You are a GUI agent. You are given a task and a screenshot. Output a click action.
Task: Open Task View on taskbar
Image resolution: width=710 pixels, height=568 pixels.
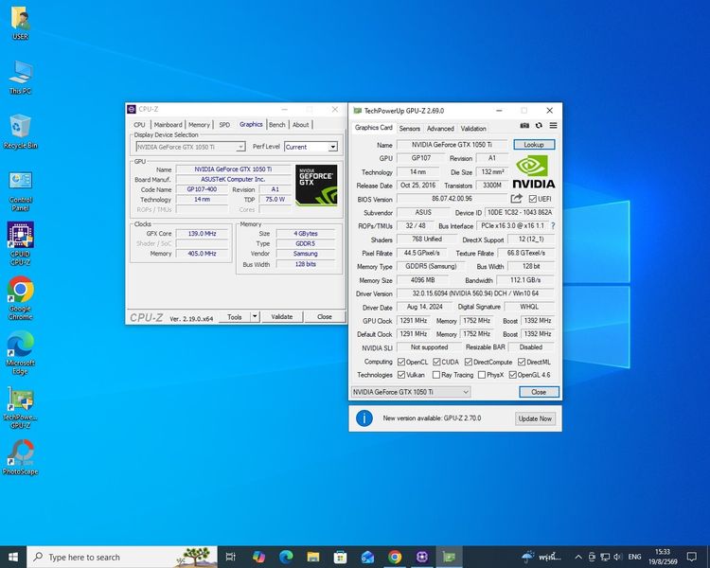[230, 557]
